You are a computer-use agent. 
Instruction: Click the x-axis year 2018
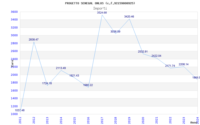click(x=116, y=120)
